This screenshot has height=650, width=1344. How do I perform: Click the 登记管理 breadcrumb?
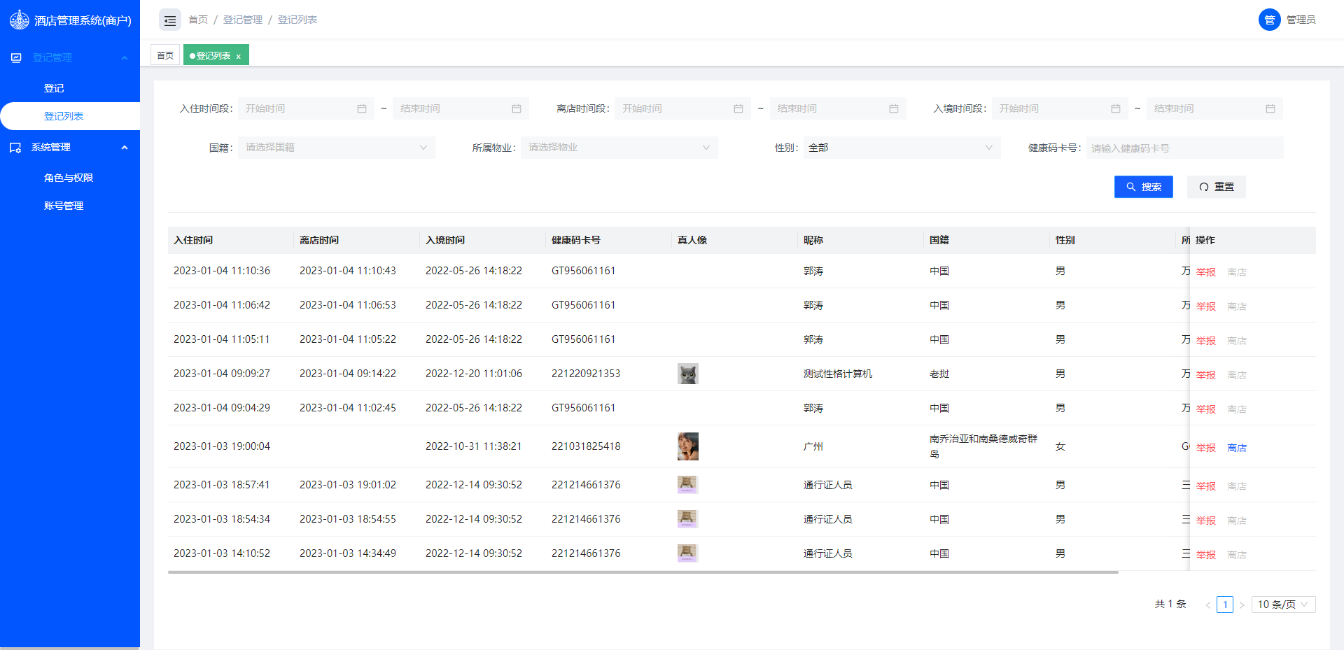(243, 20)
